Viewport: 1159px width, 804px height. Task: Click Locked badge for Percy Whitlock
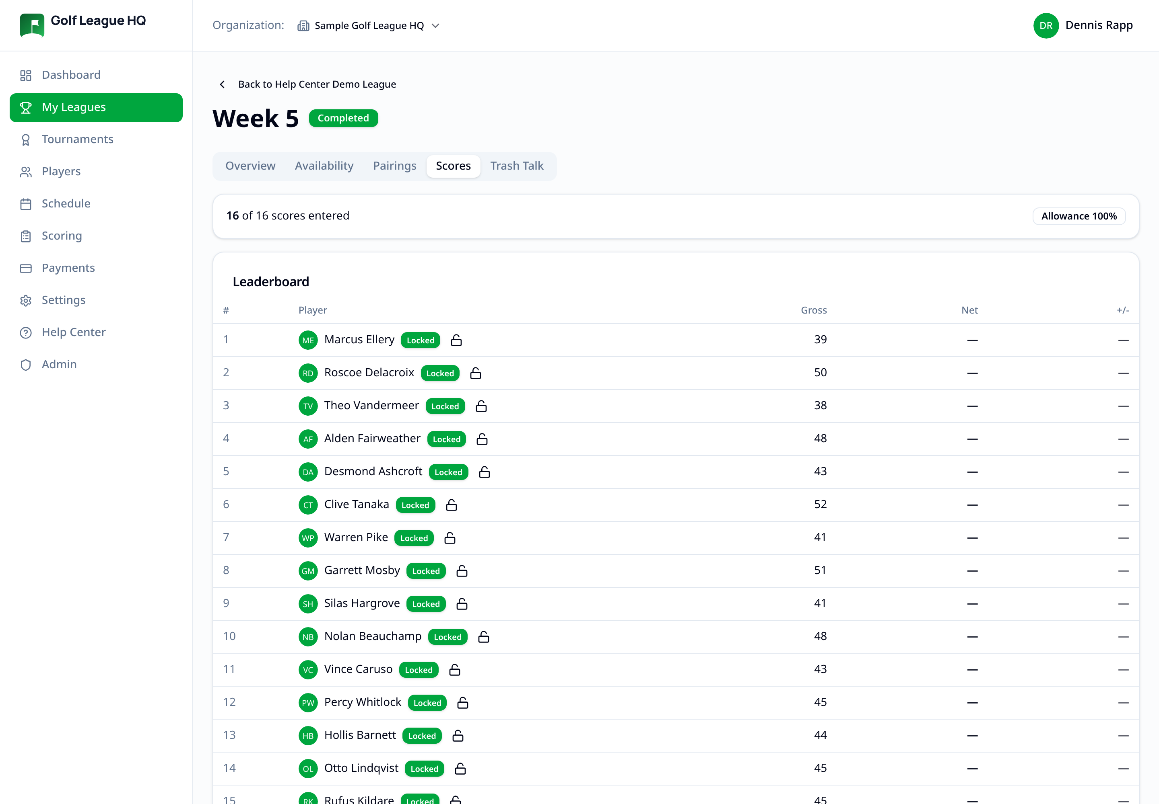point(427,703)
